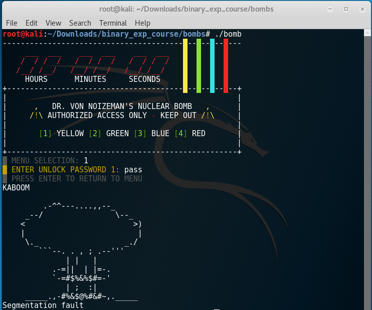Open the Search menu
This screenshot has width=372, height=310.
click(80, 23)
